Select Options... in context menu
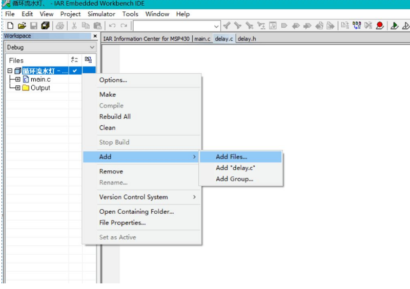410x289 pixels. tap(142, 80)
